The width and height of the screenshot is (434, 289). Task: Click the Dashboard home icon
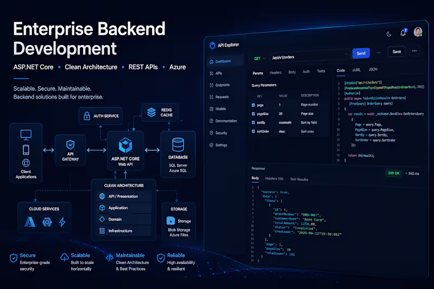click(x=212, y=61)
